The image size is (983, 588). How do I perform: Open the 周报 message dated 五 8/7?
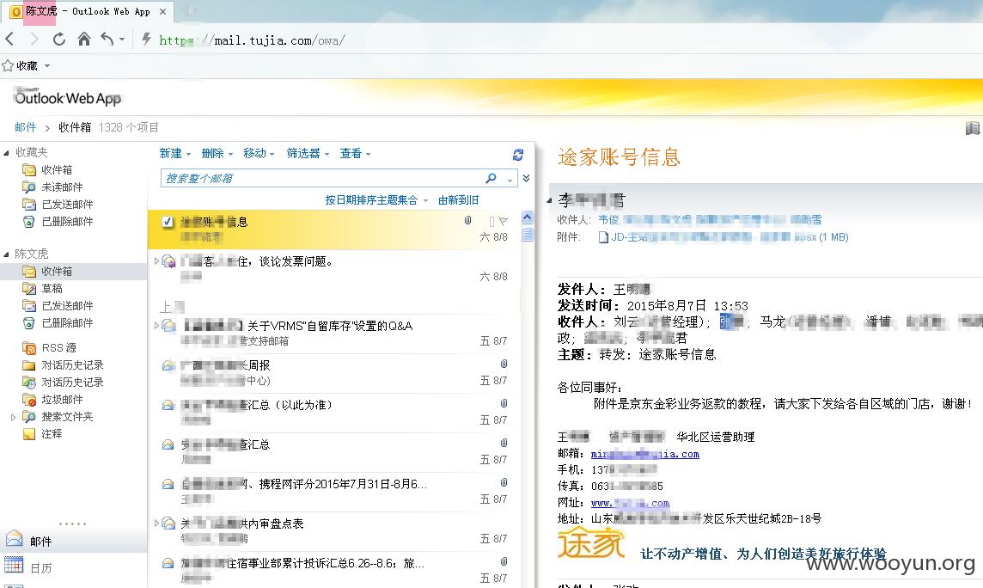333,373
